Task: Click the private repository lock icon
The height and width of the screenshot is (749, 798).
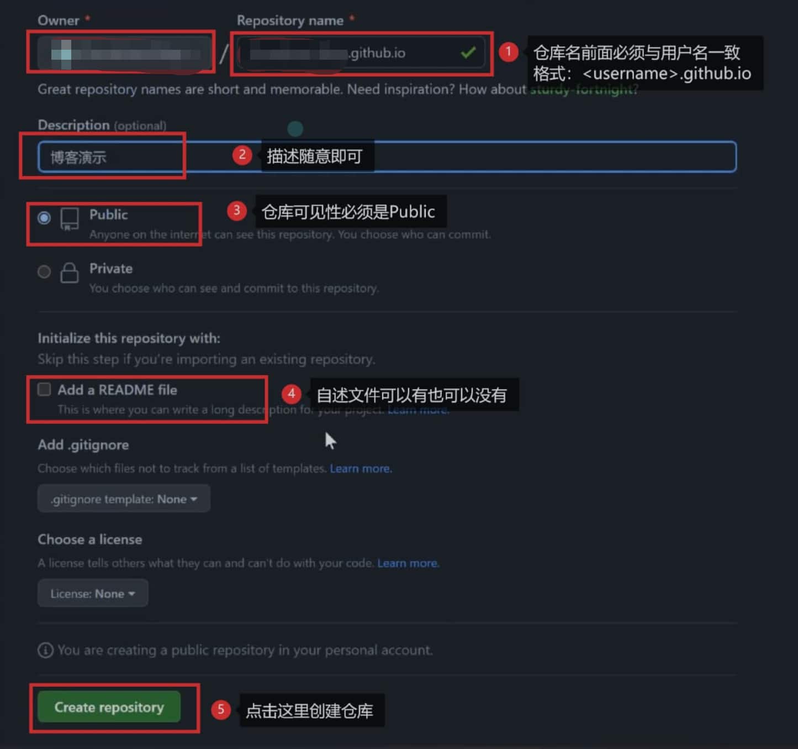Action: (x=69, y=273)
